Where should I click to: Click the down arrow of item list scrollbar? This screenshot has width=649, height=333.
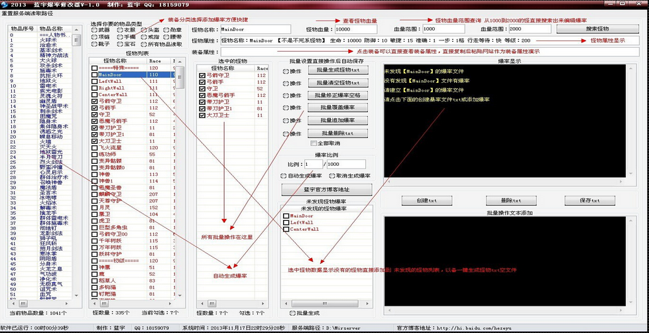click(x=76, y=295)
